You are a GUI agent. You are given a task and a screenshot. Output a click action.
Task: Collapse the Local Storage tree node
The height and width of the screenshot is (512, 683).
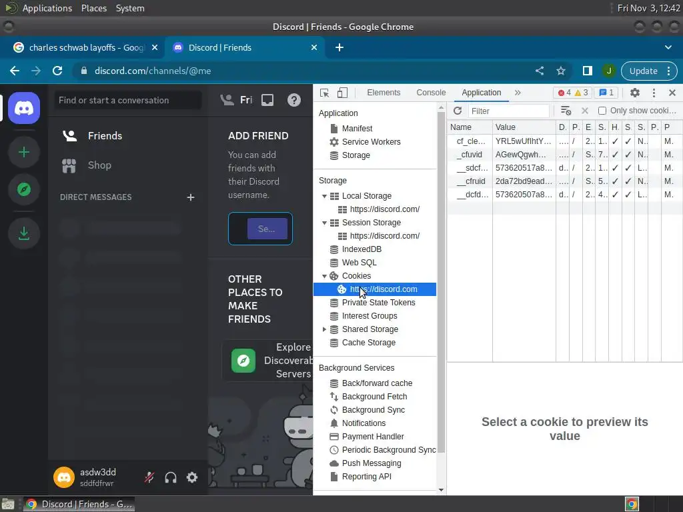(x=324, y=197)
